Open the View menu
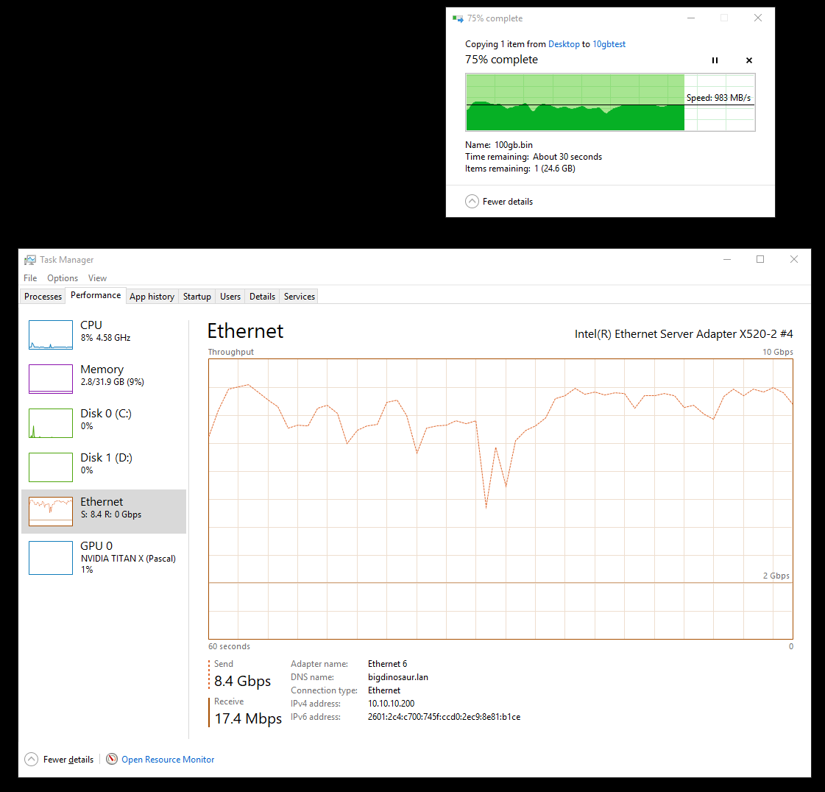This screenshot has width=825, height=792. coord(97,278)
